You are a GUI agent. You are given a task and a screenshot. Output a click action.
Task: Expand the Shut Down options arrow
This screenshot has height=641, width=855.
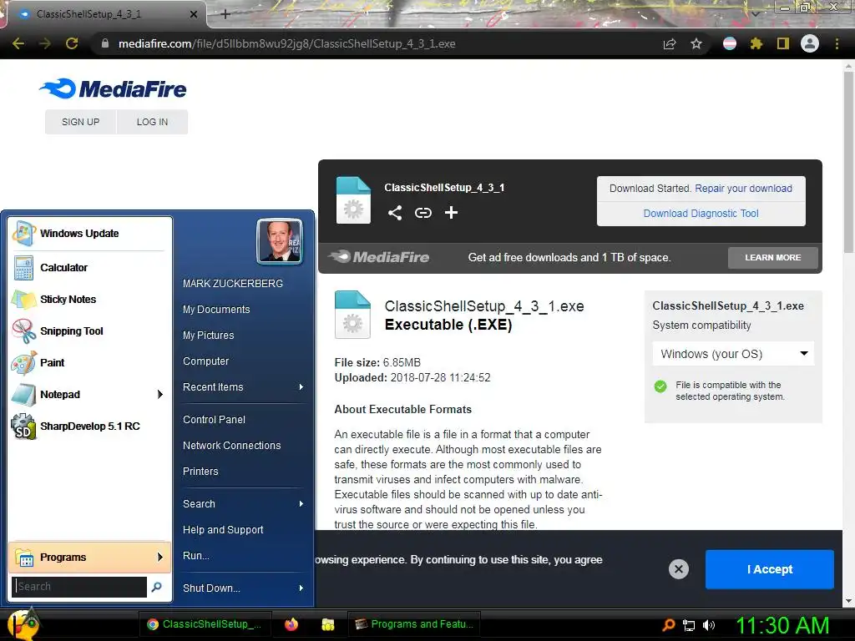click(x=301, y=588)
